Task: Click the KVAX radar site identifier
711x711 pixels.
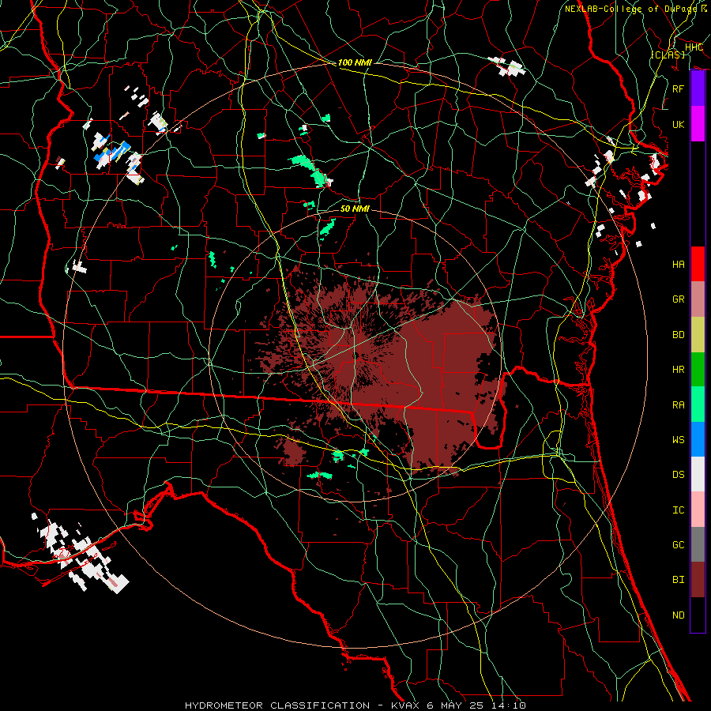Action: click(406, 705)
